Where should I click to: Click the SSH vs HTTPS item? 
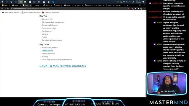click(x=47, y=19)
